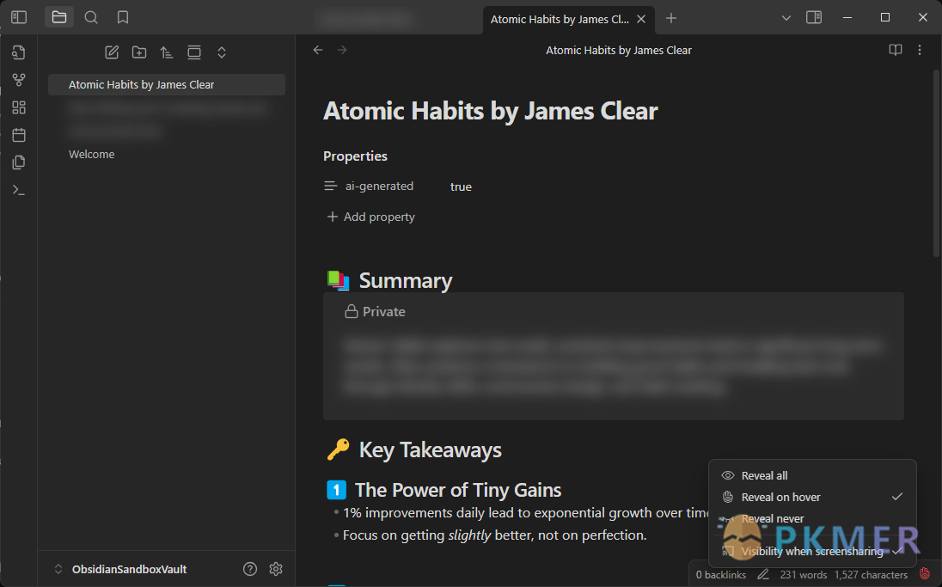Edit the property value true
The image size is (942, 587).
(461, 186)
